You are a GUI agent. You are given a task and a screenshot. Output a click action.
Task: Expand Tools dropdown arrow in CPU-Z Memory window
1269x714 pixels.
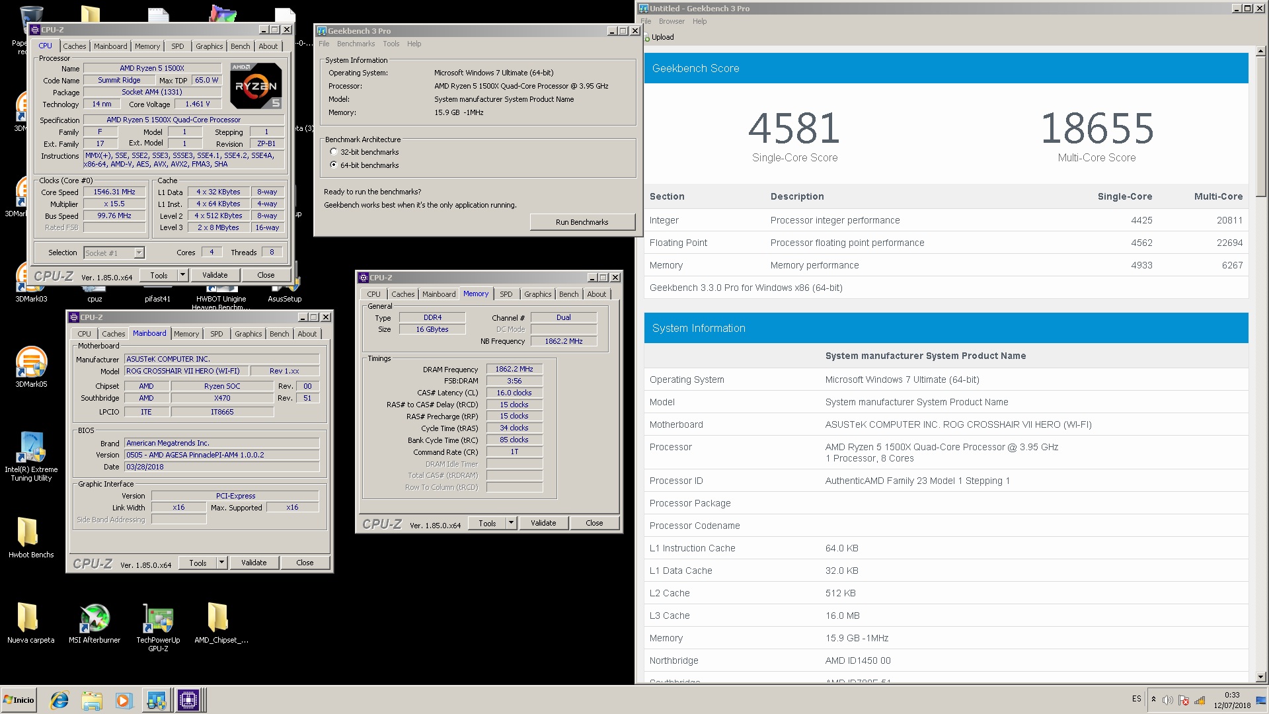coord(511,523)
